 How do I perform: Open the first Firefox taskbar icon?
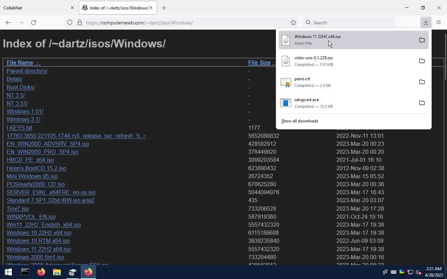[x=41, y=272]
